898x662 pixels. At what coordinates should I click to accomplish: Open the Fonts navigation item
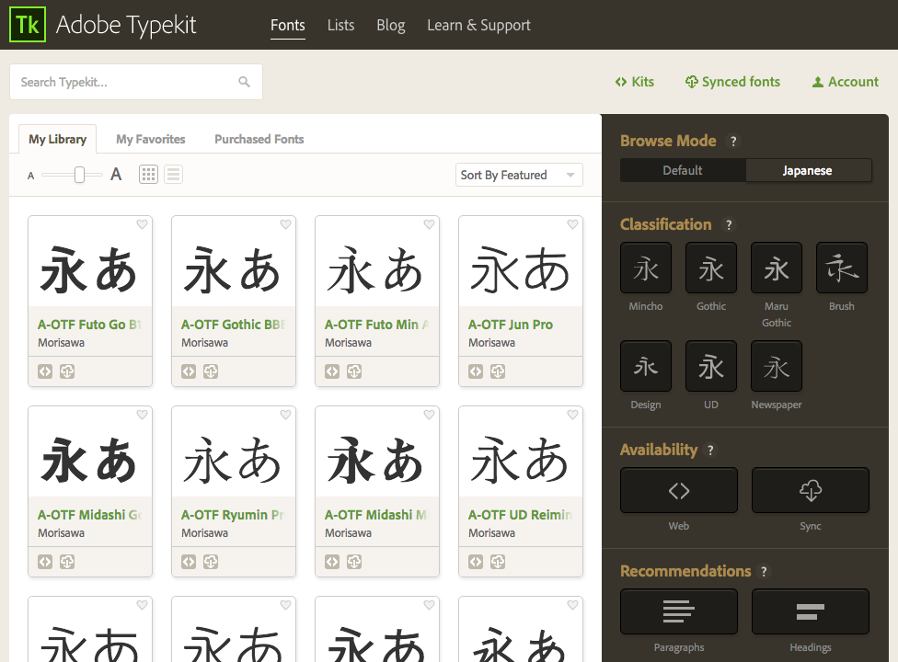(x=287, y=25)
